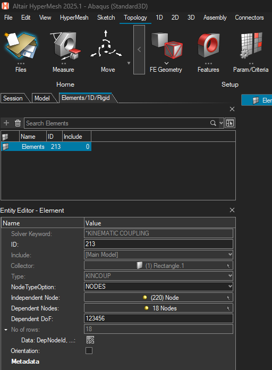Open the Param/Criteria tool icon
The image size is (272, 370).
coord(251,45)
